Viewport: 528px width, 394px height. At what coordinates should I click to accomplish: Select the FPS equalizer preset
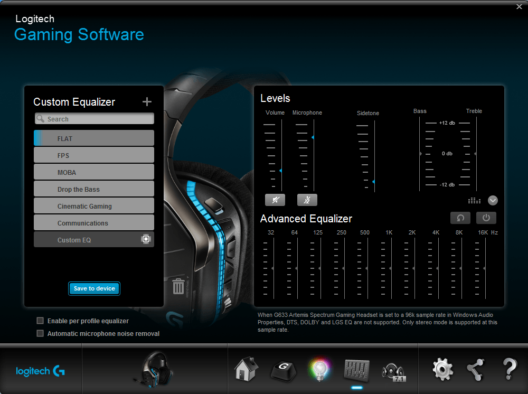click(94, 155)
